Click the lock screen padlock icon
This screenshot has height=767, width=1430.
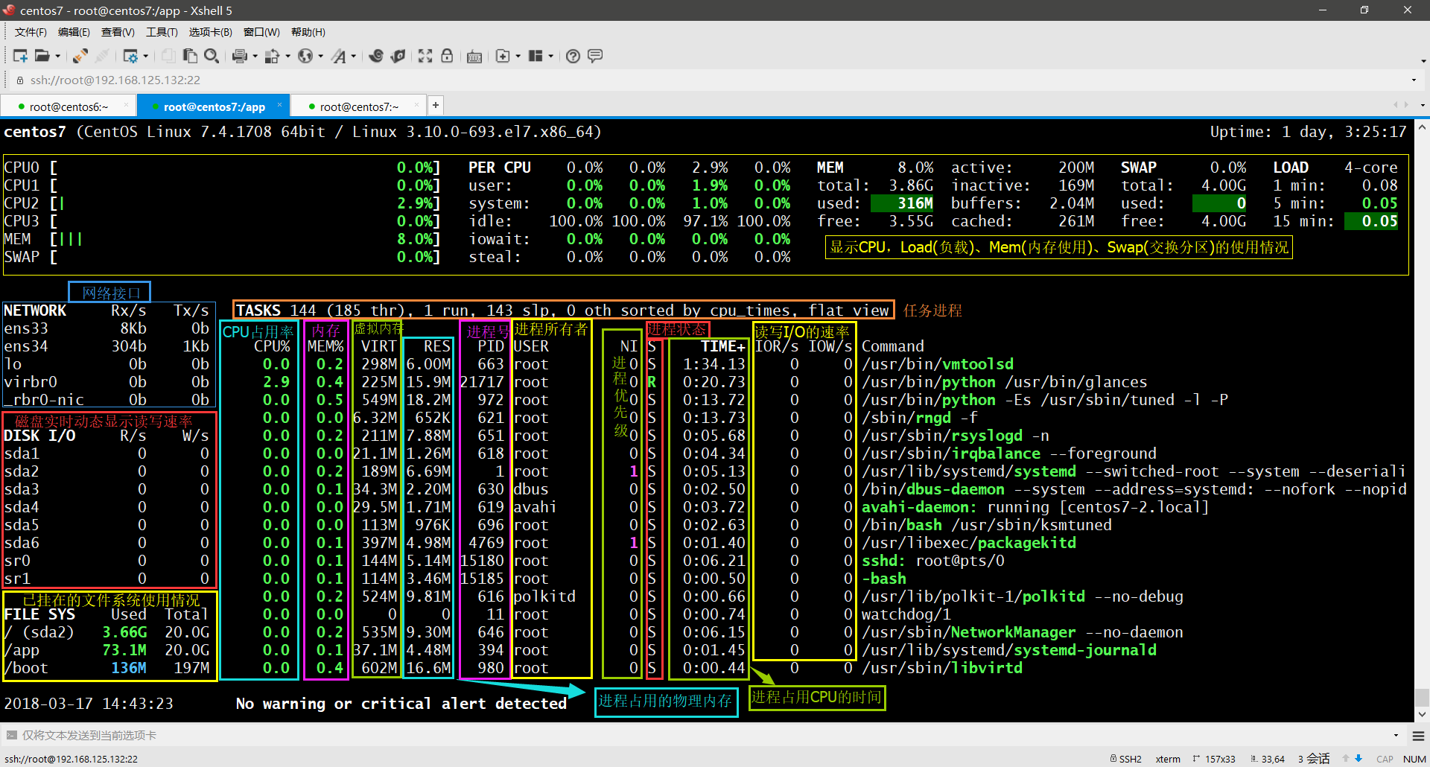[447, 56]
